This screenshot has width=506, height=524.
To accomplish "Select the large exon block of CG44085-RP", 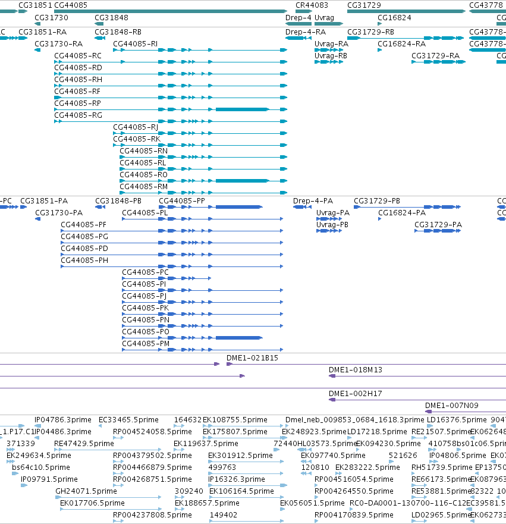I will [242, 109].
